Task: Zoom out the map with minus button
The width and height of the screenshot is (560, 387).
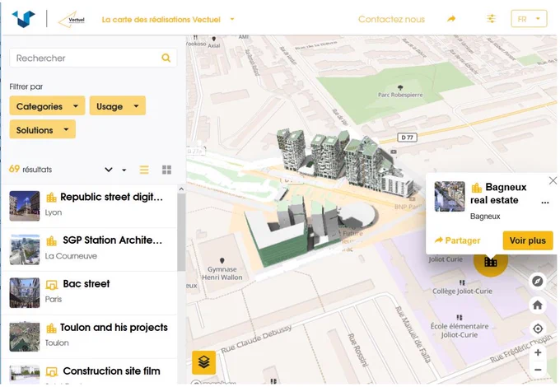Action: tap(538, 370)
